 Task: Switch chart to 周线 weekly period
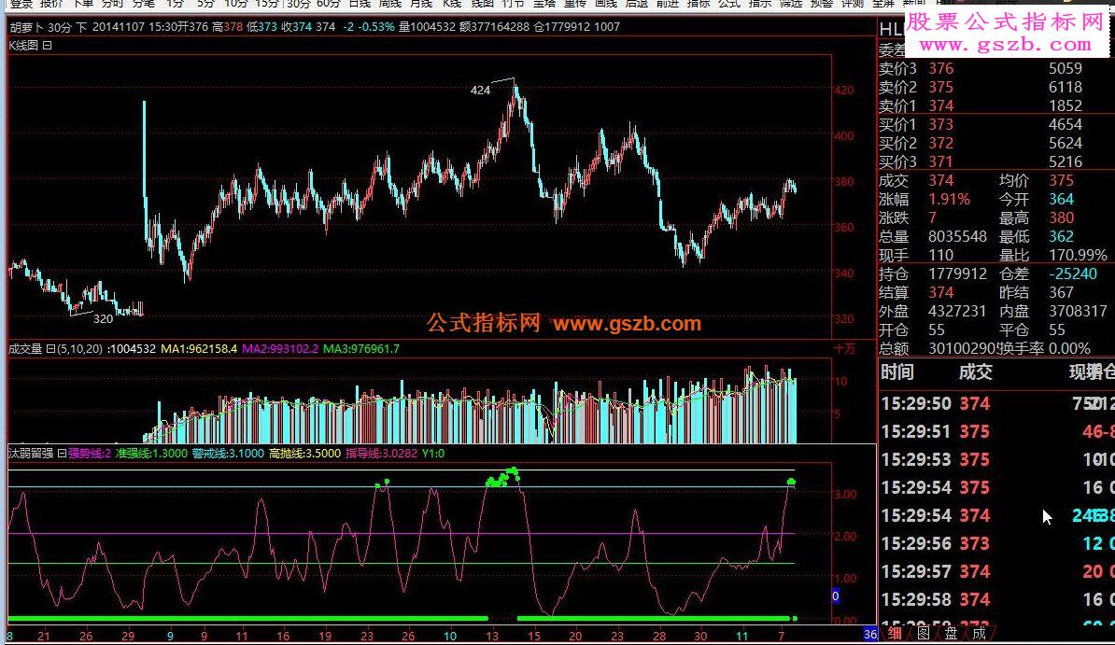tap(389, 4)
